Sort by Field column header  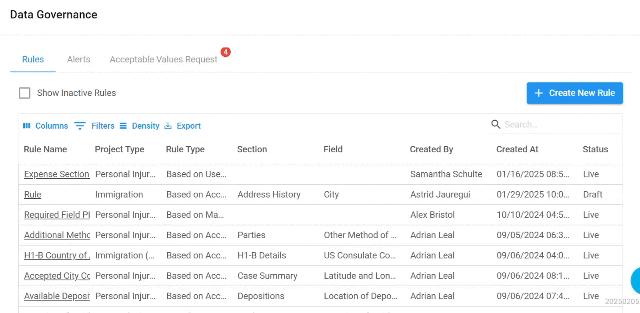[333, 150]
